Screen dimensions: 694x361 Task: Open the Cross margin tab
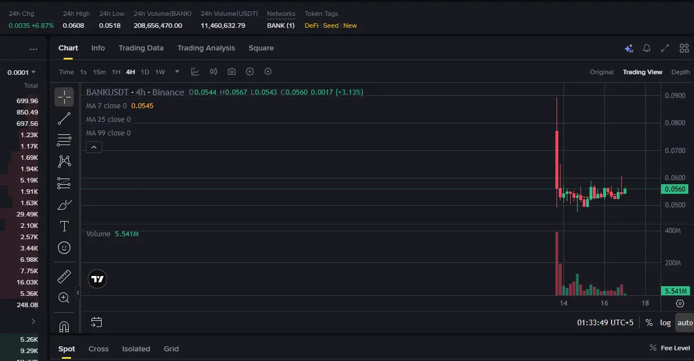[x=98, y=349]
